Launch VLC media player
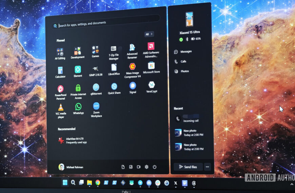The width and height of the screenshot is (295, 193). (x=61, y=111)
